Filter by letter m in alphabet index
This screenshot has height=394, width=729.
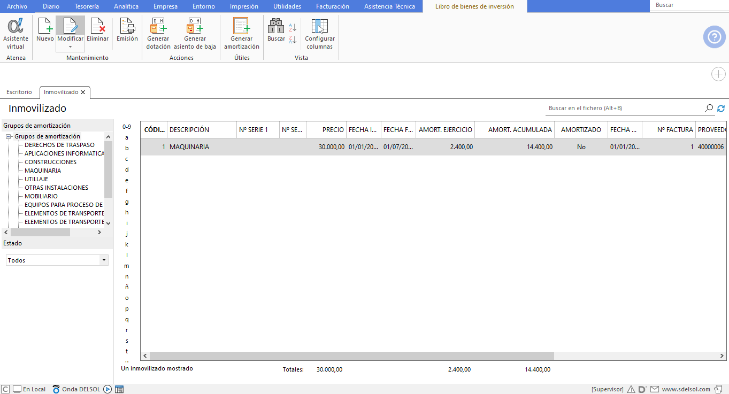(127, 266)
